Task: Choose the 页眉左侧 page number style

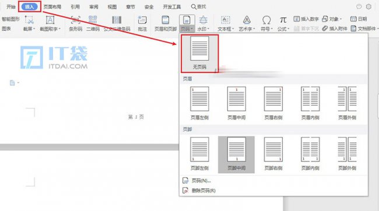Action: (199, 103)
